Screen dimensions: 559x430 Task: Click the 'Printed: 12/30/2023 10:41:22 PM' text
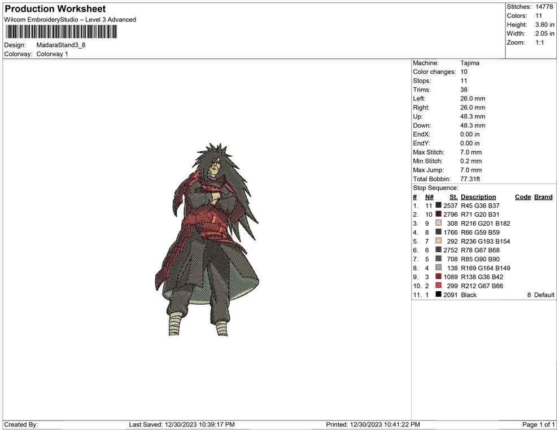373,425
